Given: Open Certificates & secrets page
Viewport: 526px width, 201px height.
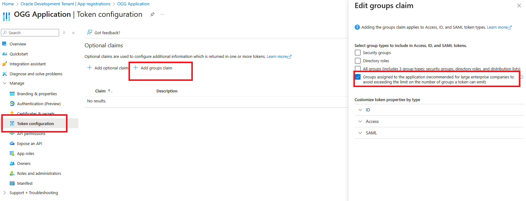Looking at the screenshot, I should click(x=36, y=113).
